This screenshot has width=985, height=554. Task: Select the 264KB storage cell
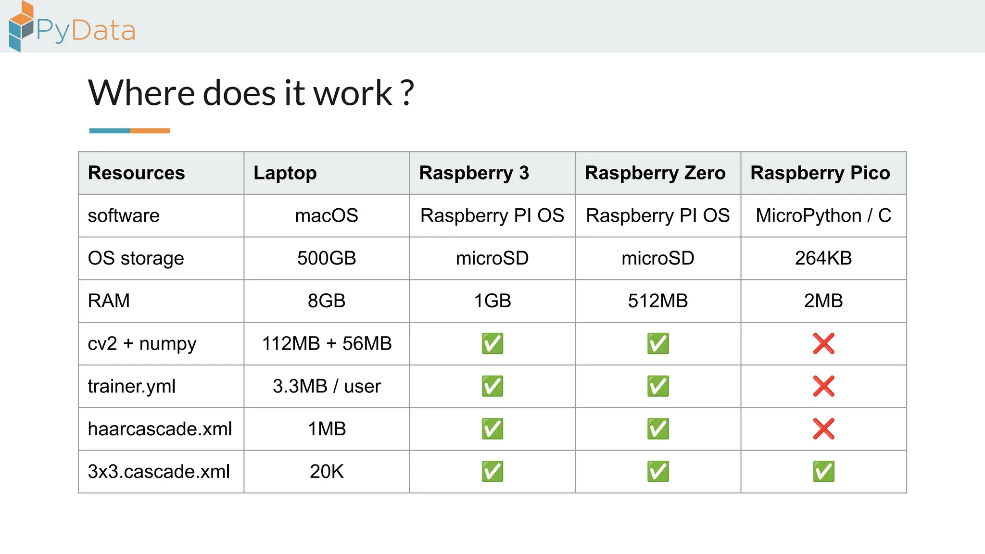823,258
